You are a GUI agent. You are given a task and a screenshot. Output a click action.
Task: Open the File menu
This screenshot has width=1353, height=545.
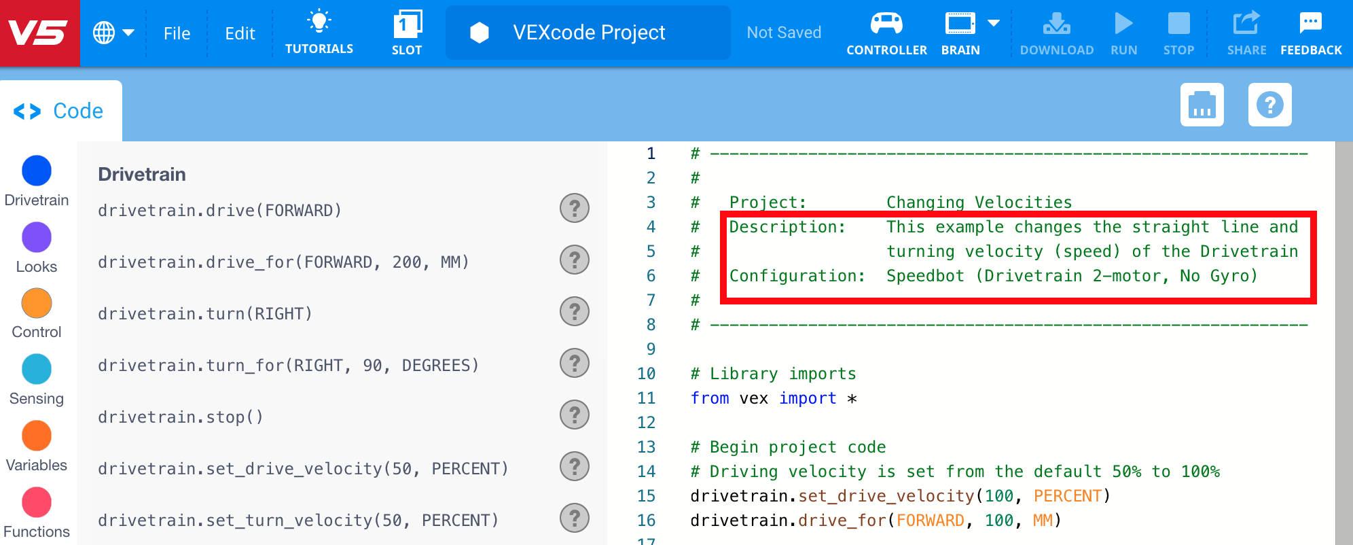point(177,32)
